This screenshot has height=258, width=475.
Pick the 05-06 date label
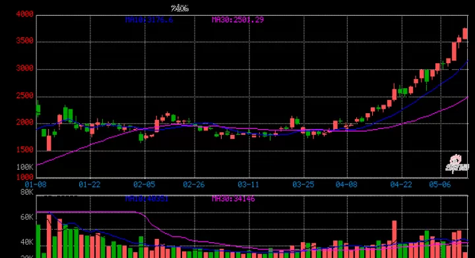coord(440,184)
